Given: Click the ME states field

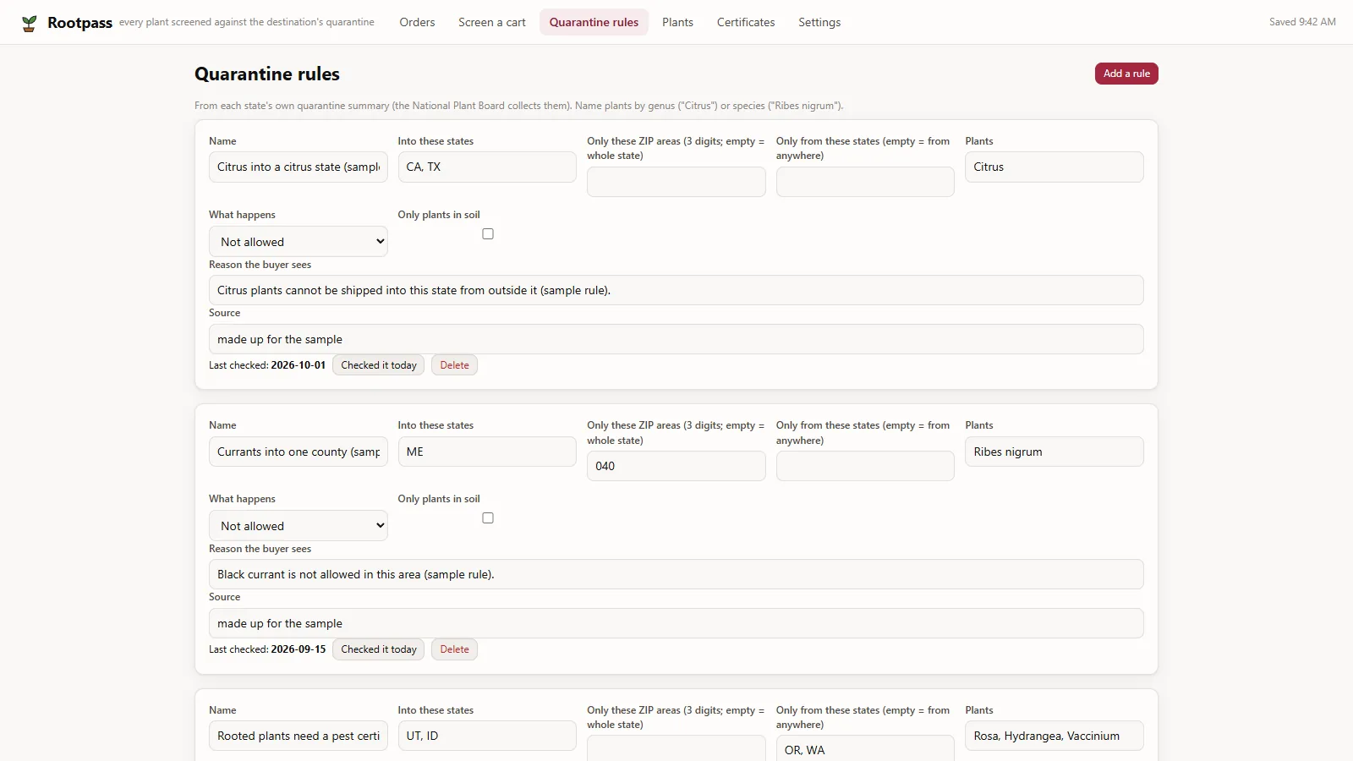Looking at the screenshot, I should point(487,452).
